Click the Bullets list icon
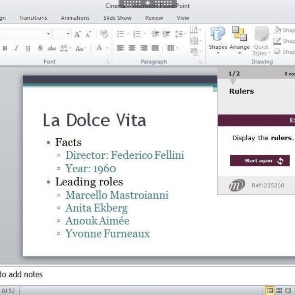Viewport: 295px width, 295px height. click(120, 34)
